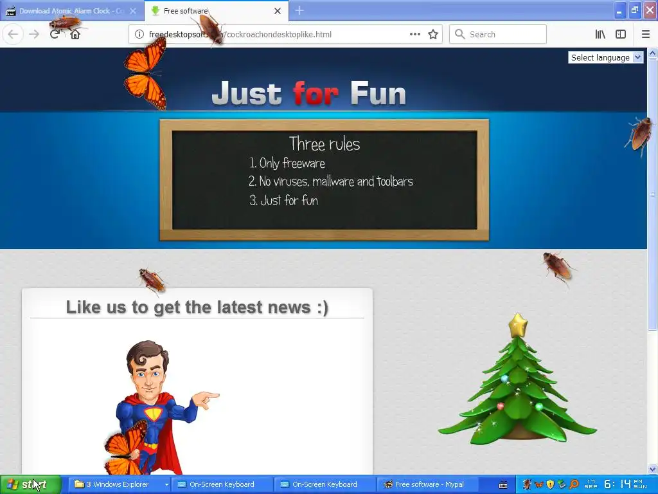658x494 pixels.
Task: Switch to first On-Screen Keyboard taskbar button
Action: coord(222,484)
